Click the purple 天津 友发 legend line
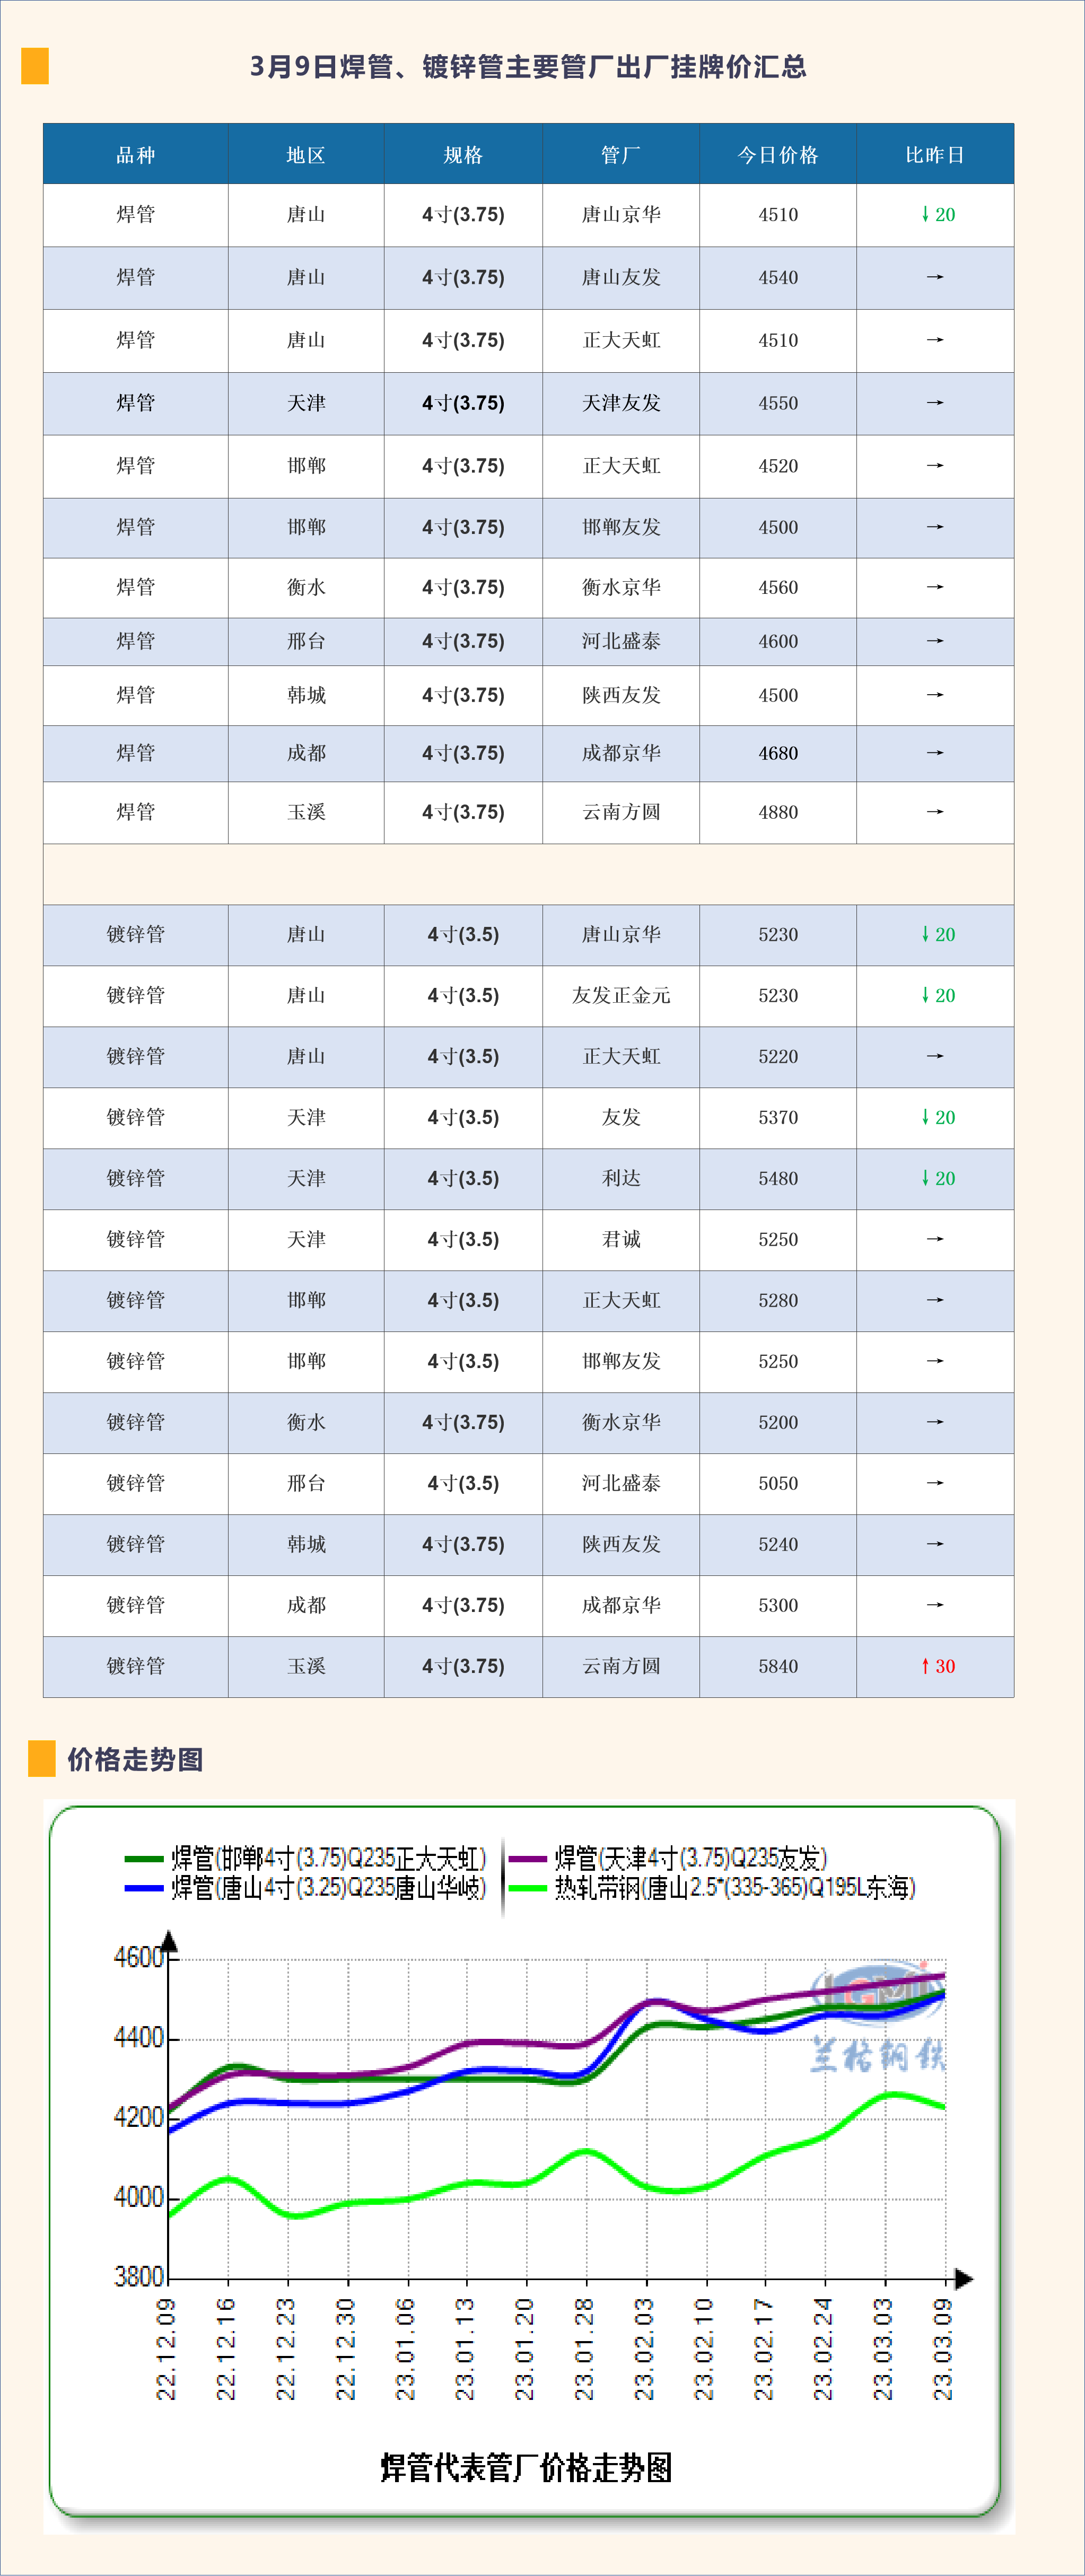The image size is (1085, 2576). click(527, 1859)
